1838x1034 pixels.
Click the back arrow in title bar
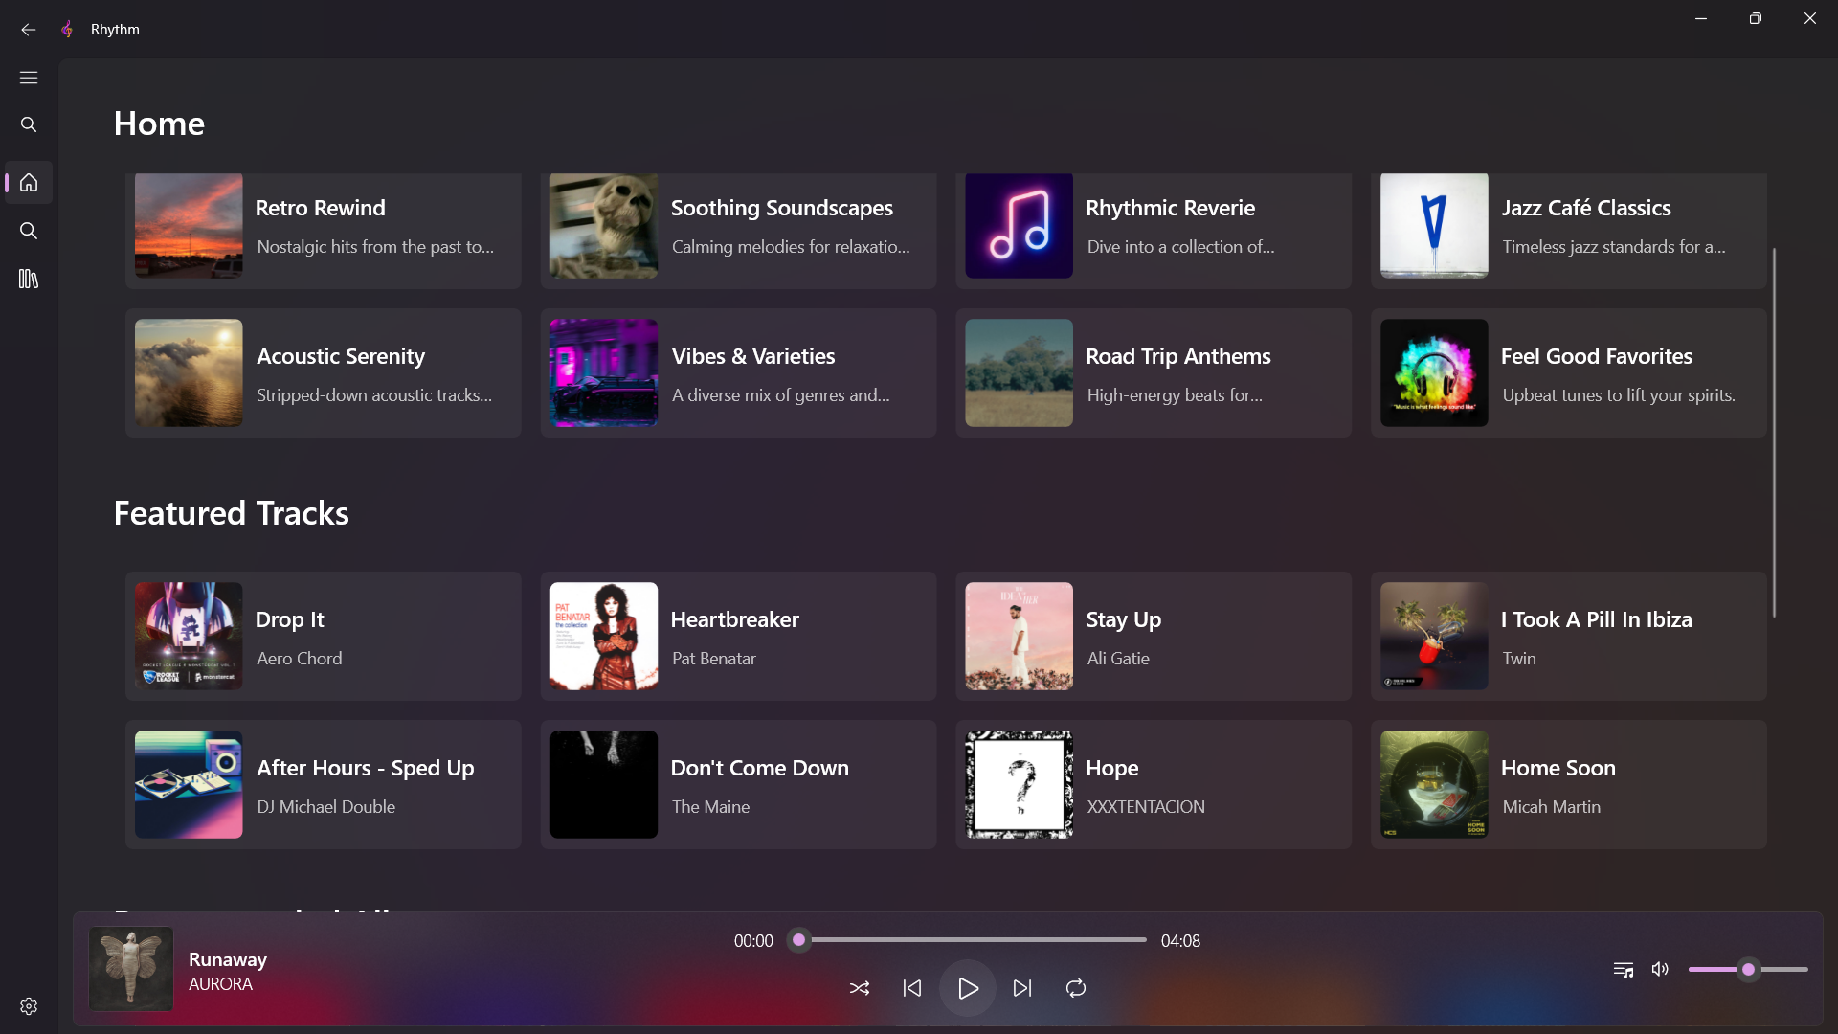tap(29, 30)
